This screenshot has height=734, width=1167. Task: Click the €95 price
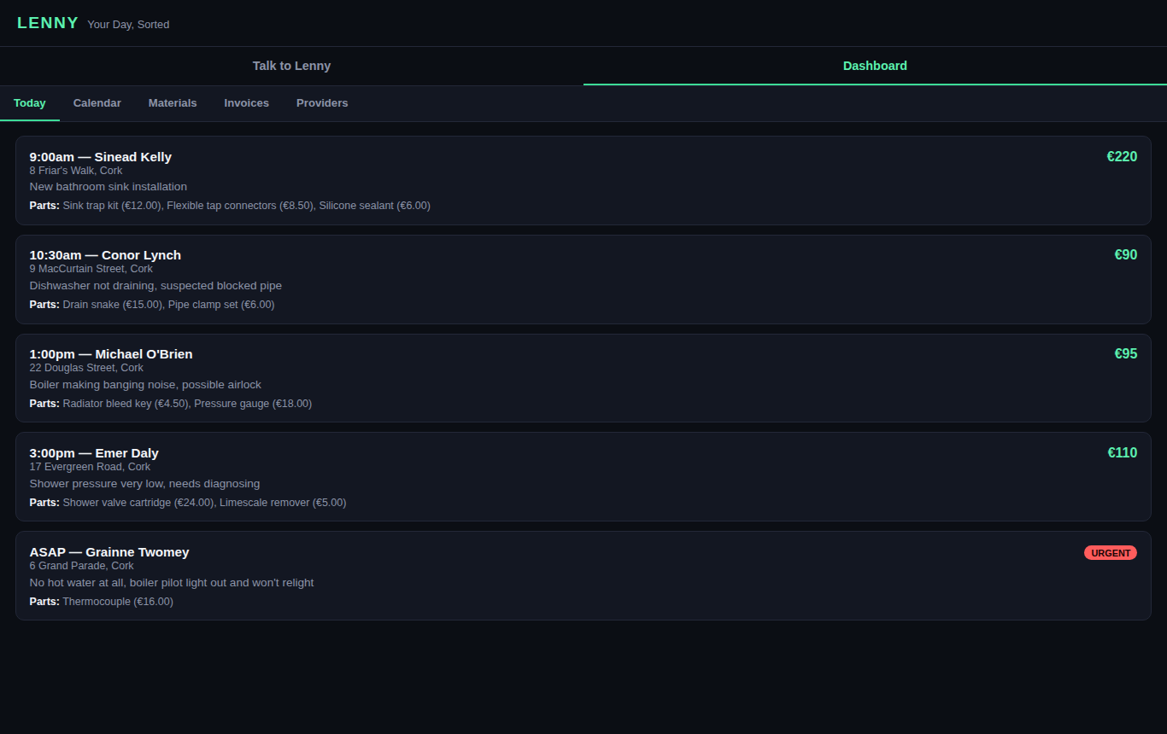pyautogui.click(x=1126, y=354)
